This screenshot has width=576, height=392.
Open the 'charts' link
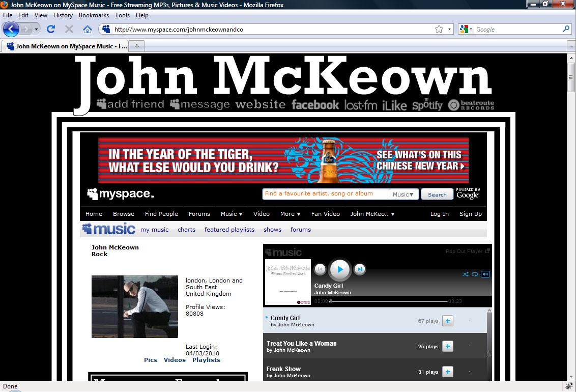[x=186, y=230]
